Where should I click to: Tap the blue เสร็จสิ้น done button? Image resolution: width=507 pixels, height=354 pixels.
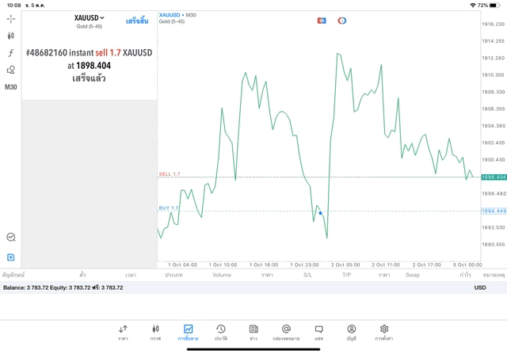tap(137, 21)
